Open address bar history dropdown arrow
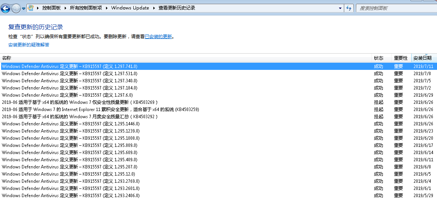 pyautogui.click(x=340, y=8)
